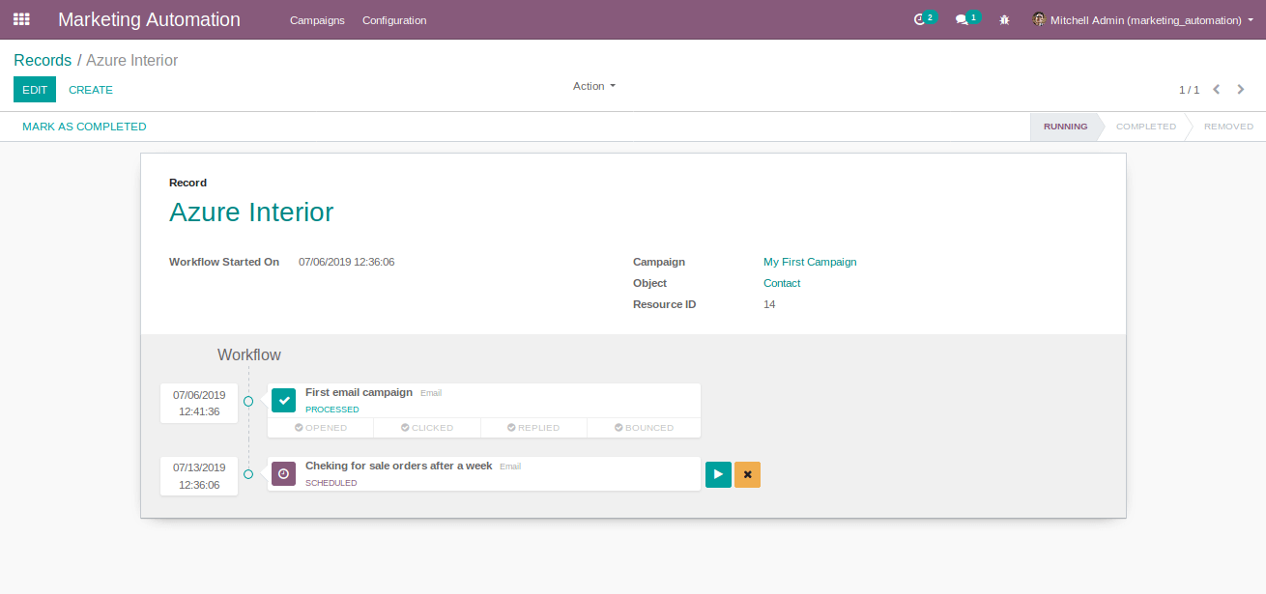Click the scheduled clock icon
This screenshot has height=594, width=1266.
coord(283,473)
